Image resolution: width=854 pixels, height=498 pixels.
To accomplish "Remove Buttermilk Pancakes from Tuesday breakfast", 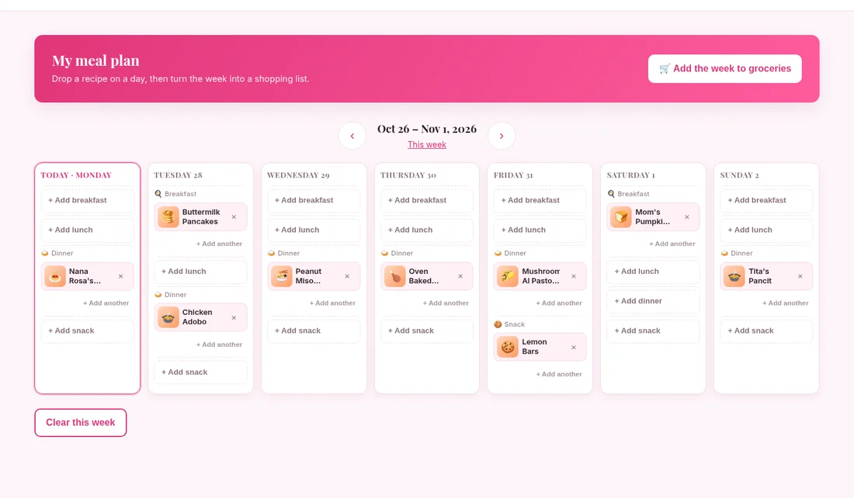I will pos(234,216).
